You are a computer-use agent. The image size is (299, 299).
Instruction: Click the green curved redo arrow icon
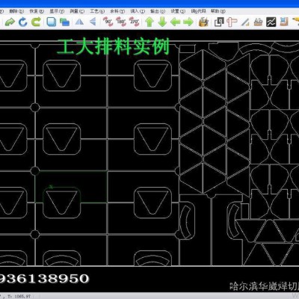pyautogui.click(x=10, y=22)
